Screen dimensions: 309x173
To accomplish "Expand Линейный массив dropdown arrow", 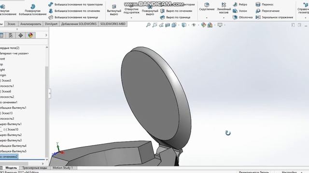I will tap(224, 18).
